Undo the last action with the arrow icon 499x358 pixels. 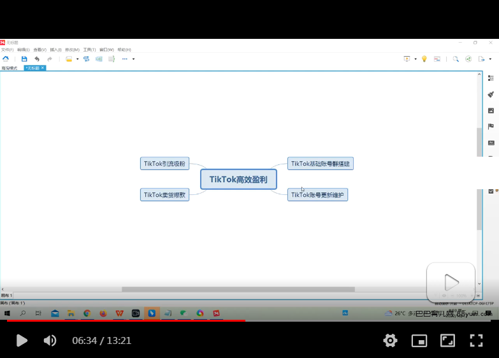(37, 59)
